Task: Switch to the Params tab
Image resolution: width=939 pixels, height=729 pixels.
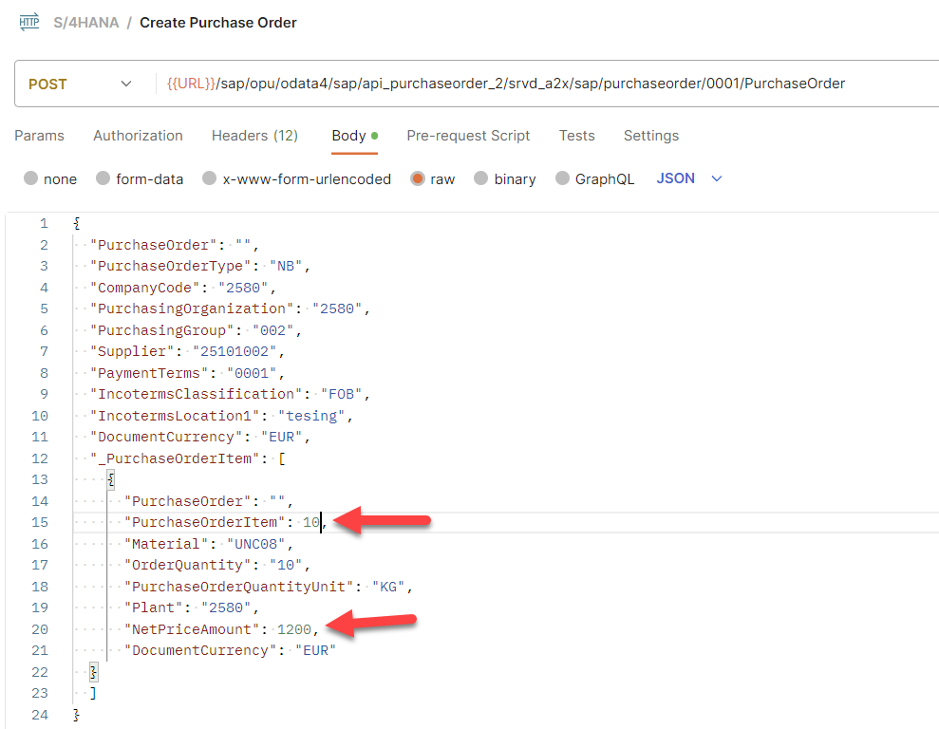Action: pyautogui.click(x=39, y=136)
